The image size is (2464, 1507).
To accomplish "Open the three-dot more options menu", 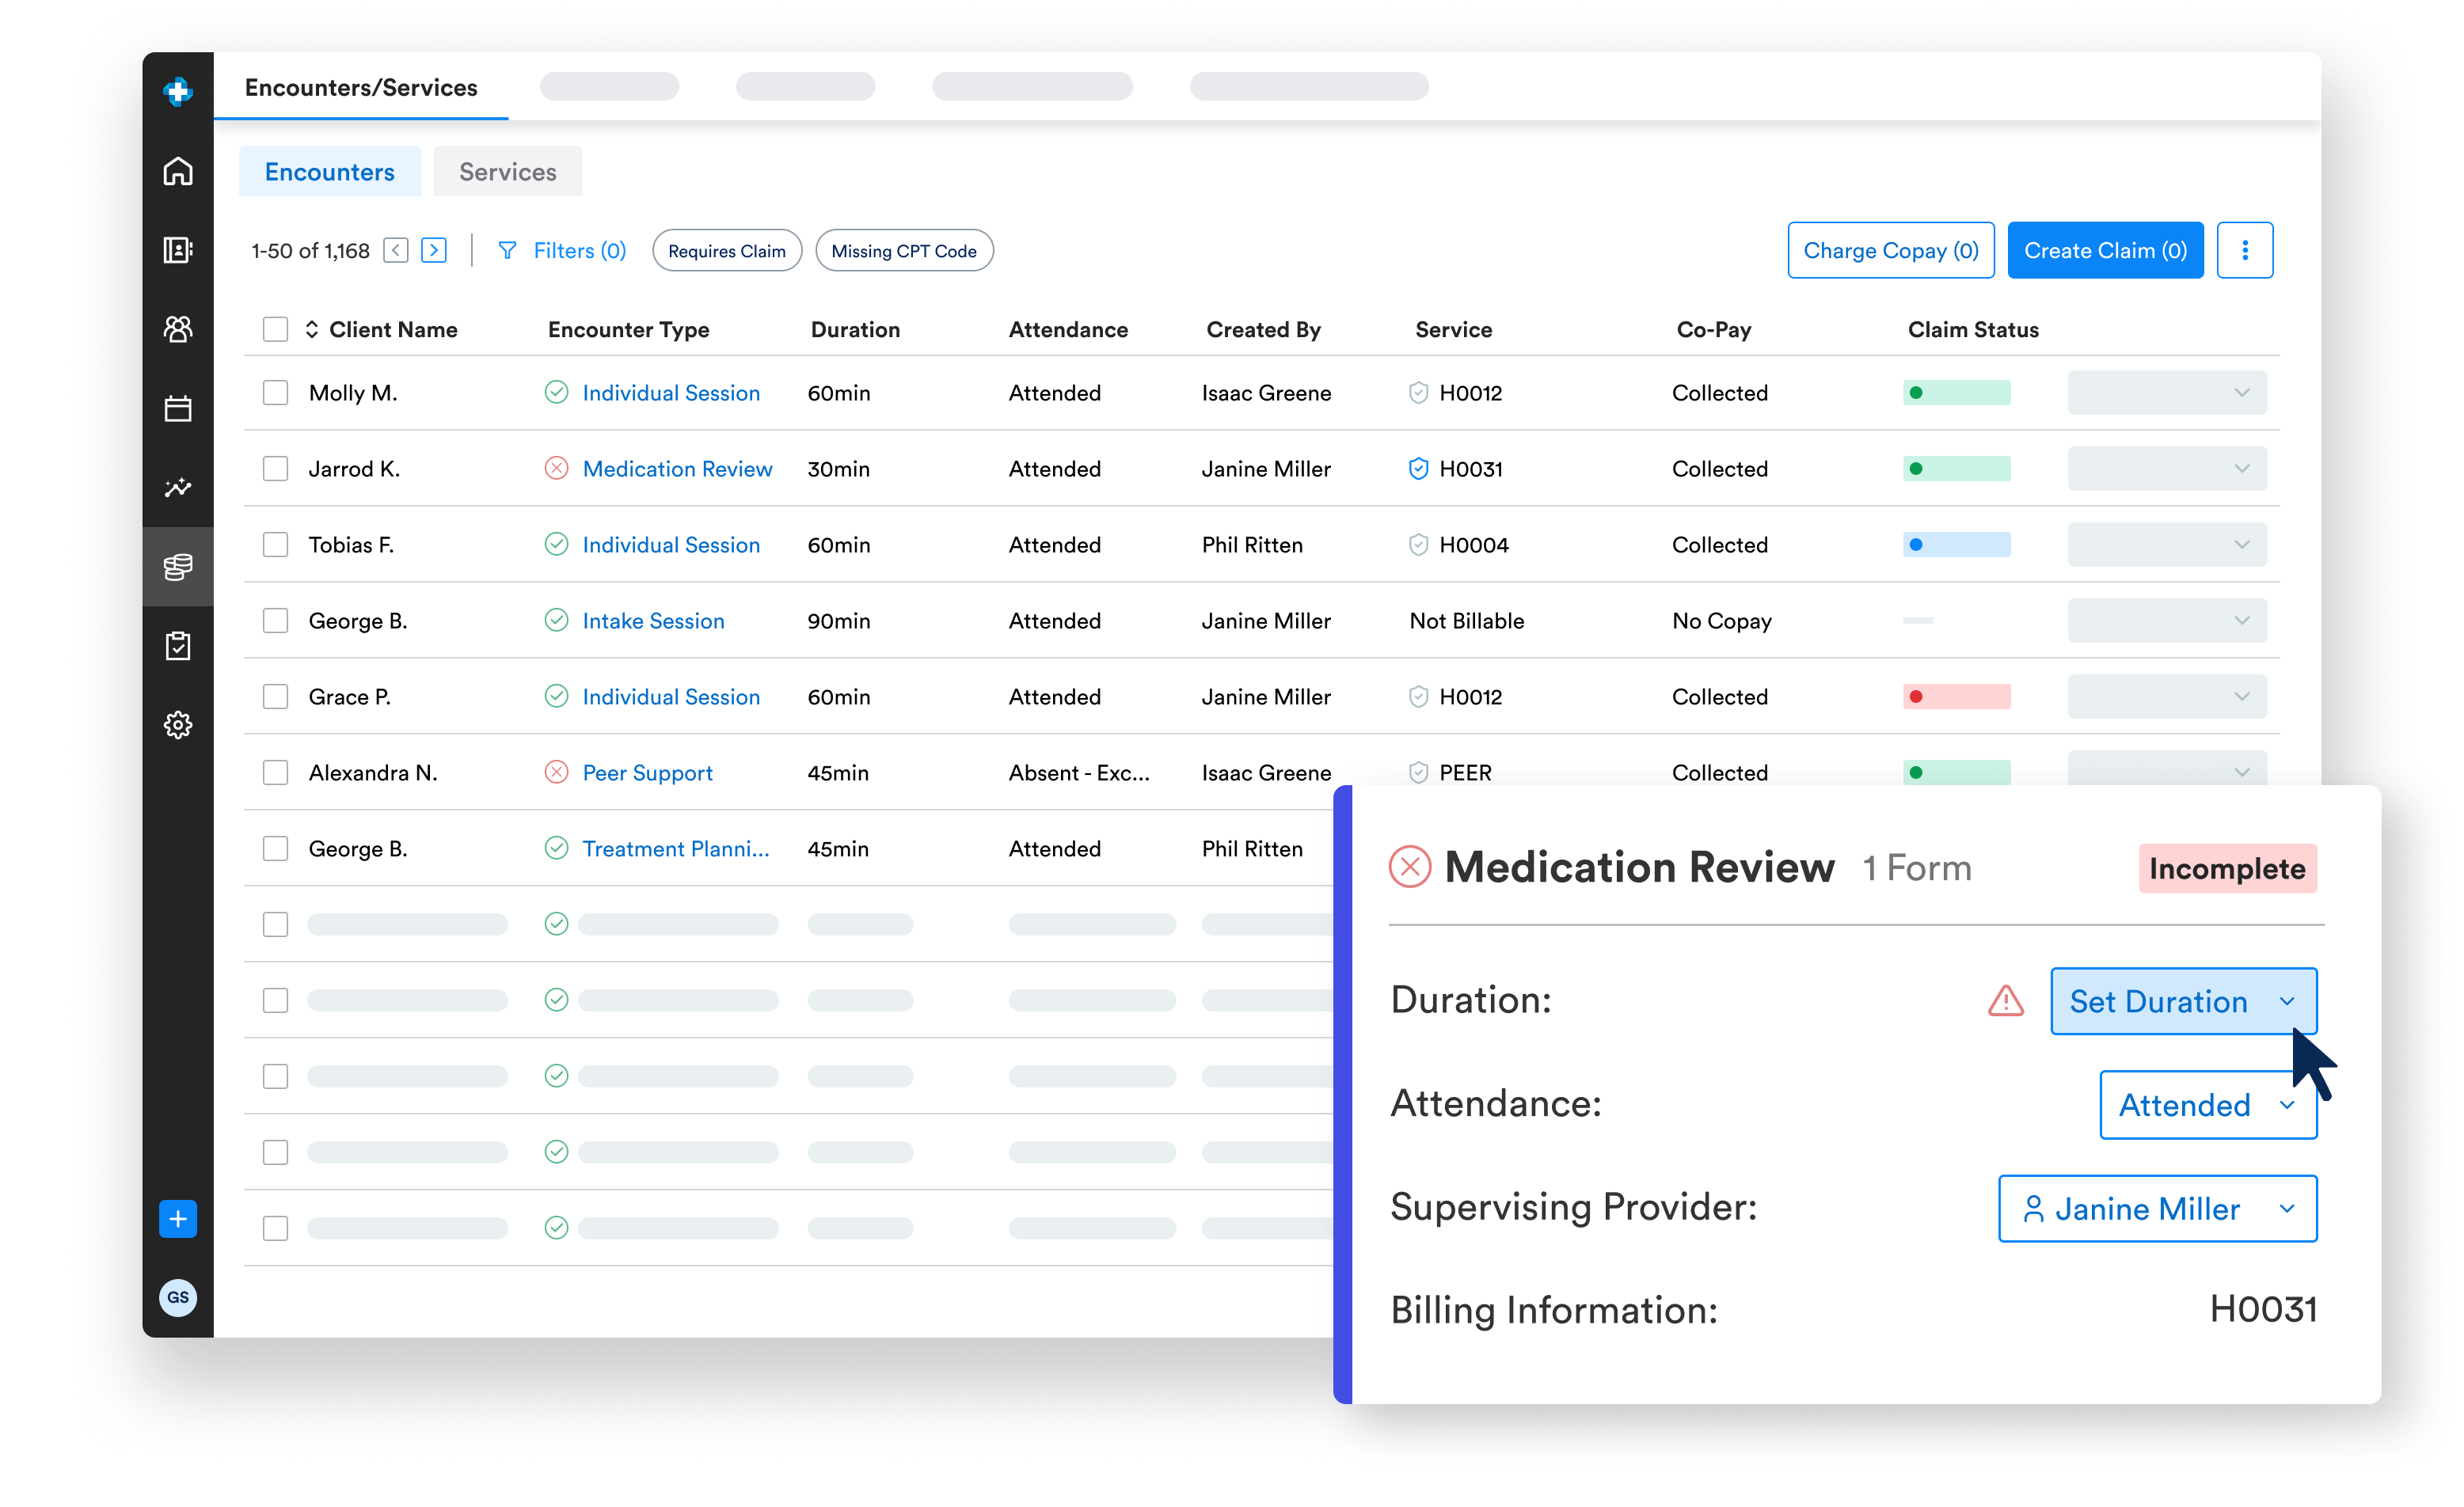I will (x=2244, y=250).
